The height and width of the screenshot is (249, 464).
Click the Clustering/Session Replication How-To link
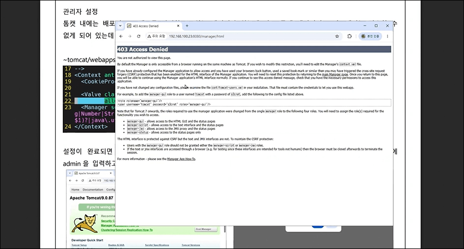pos(127,230)
